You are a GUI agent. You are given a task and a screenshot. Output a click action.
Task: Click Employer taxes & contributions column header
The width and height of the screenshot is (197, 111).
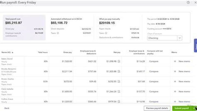point(137,52)
